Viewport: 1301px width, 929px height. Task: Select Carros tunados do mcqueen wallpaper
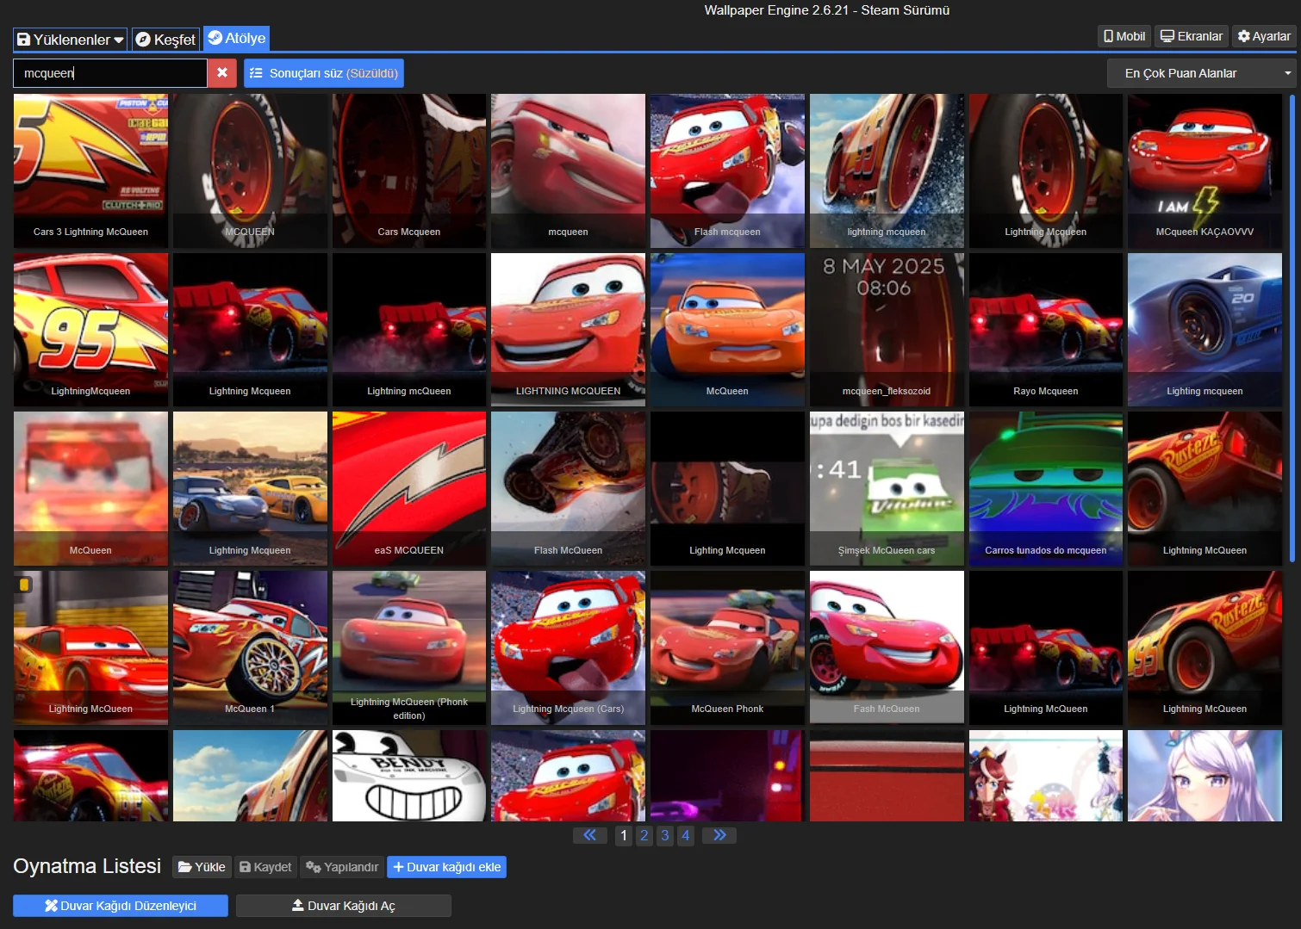1046,489
